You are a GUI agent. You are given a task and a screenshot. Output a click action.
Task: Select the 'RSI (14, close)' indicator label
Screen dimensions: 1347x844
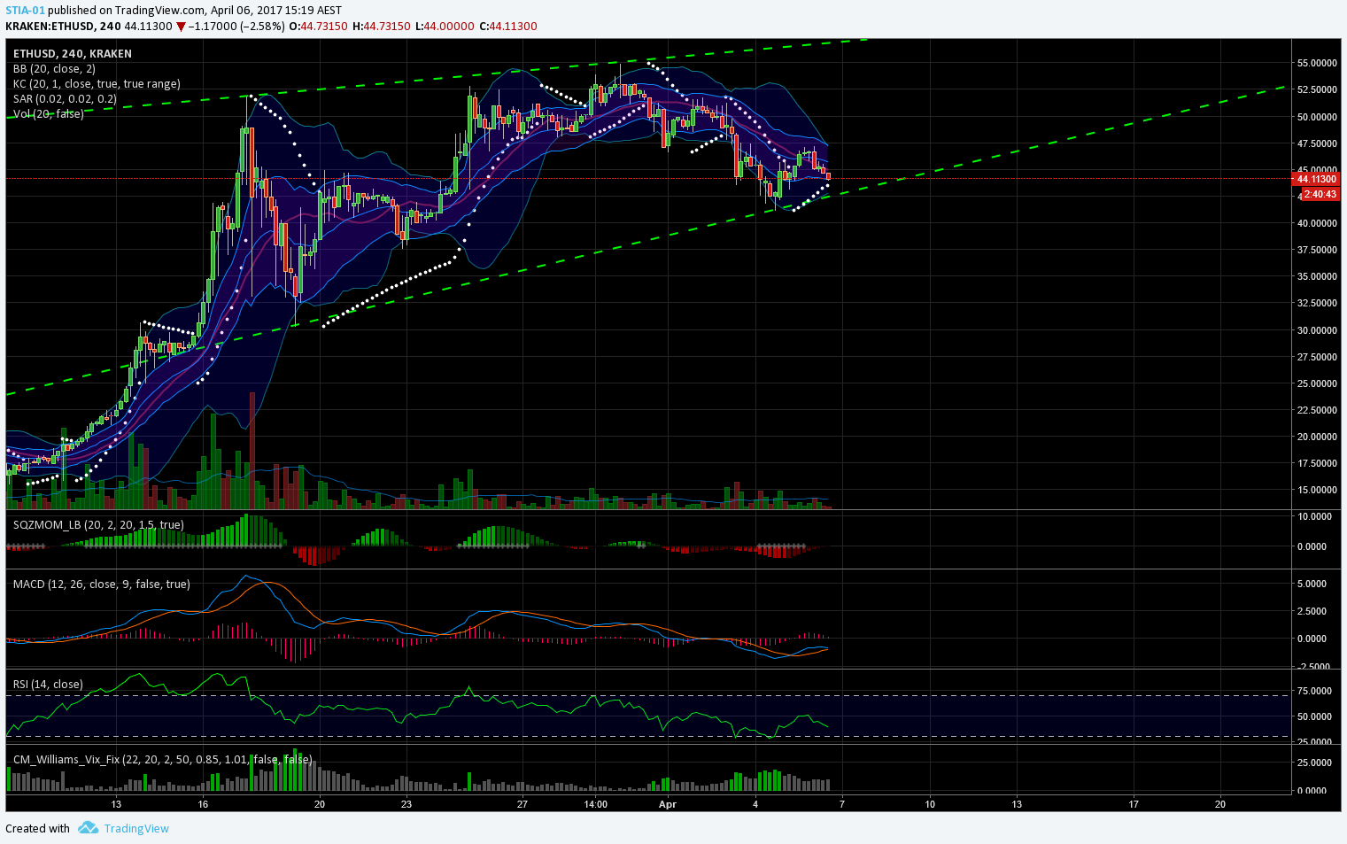[x=48, y=685]
